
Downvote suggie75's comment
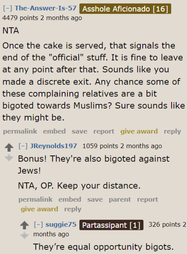click(25, 235)
